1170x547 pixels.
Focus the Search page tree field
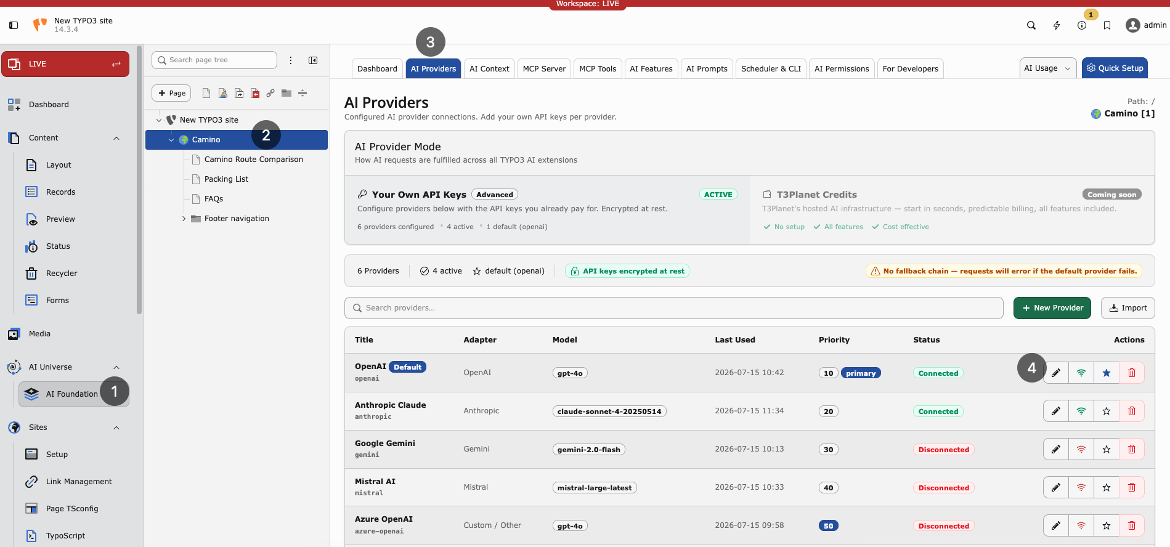click(x=214, y=60)
